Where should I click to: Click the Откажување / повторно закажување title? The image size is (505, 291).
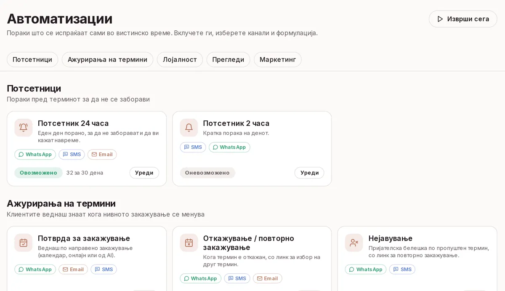[x=249, y=243]
